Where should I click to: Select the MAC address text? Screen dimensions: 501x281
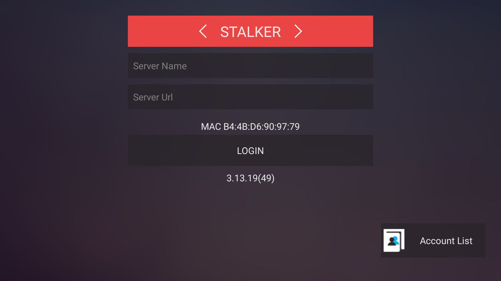click(x=250, y=127)
